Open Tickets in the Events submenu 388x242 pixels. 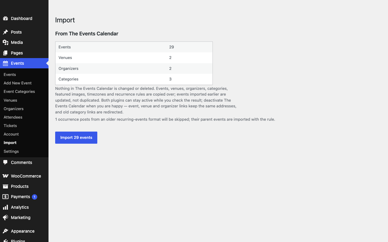(10, 126)
